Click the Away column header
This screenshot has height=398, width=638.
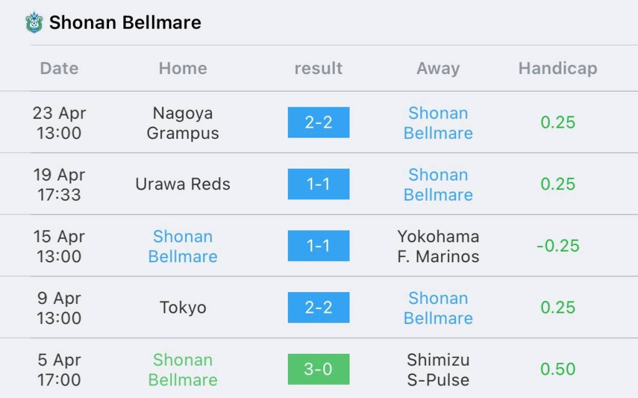tap(438, 69)
